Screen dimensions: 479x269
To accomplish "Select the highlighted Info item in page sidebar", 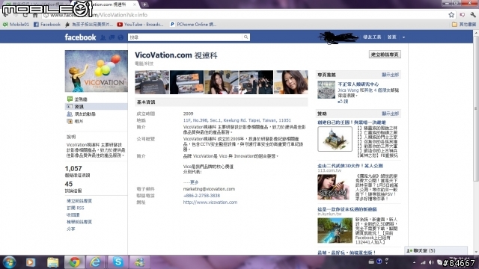I will coord(97,106).
